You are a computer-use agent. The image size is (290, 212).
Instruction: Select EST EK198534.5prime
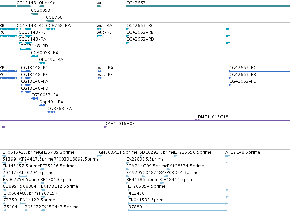click(185, 166)
